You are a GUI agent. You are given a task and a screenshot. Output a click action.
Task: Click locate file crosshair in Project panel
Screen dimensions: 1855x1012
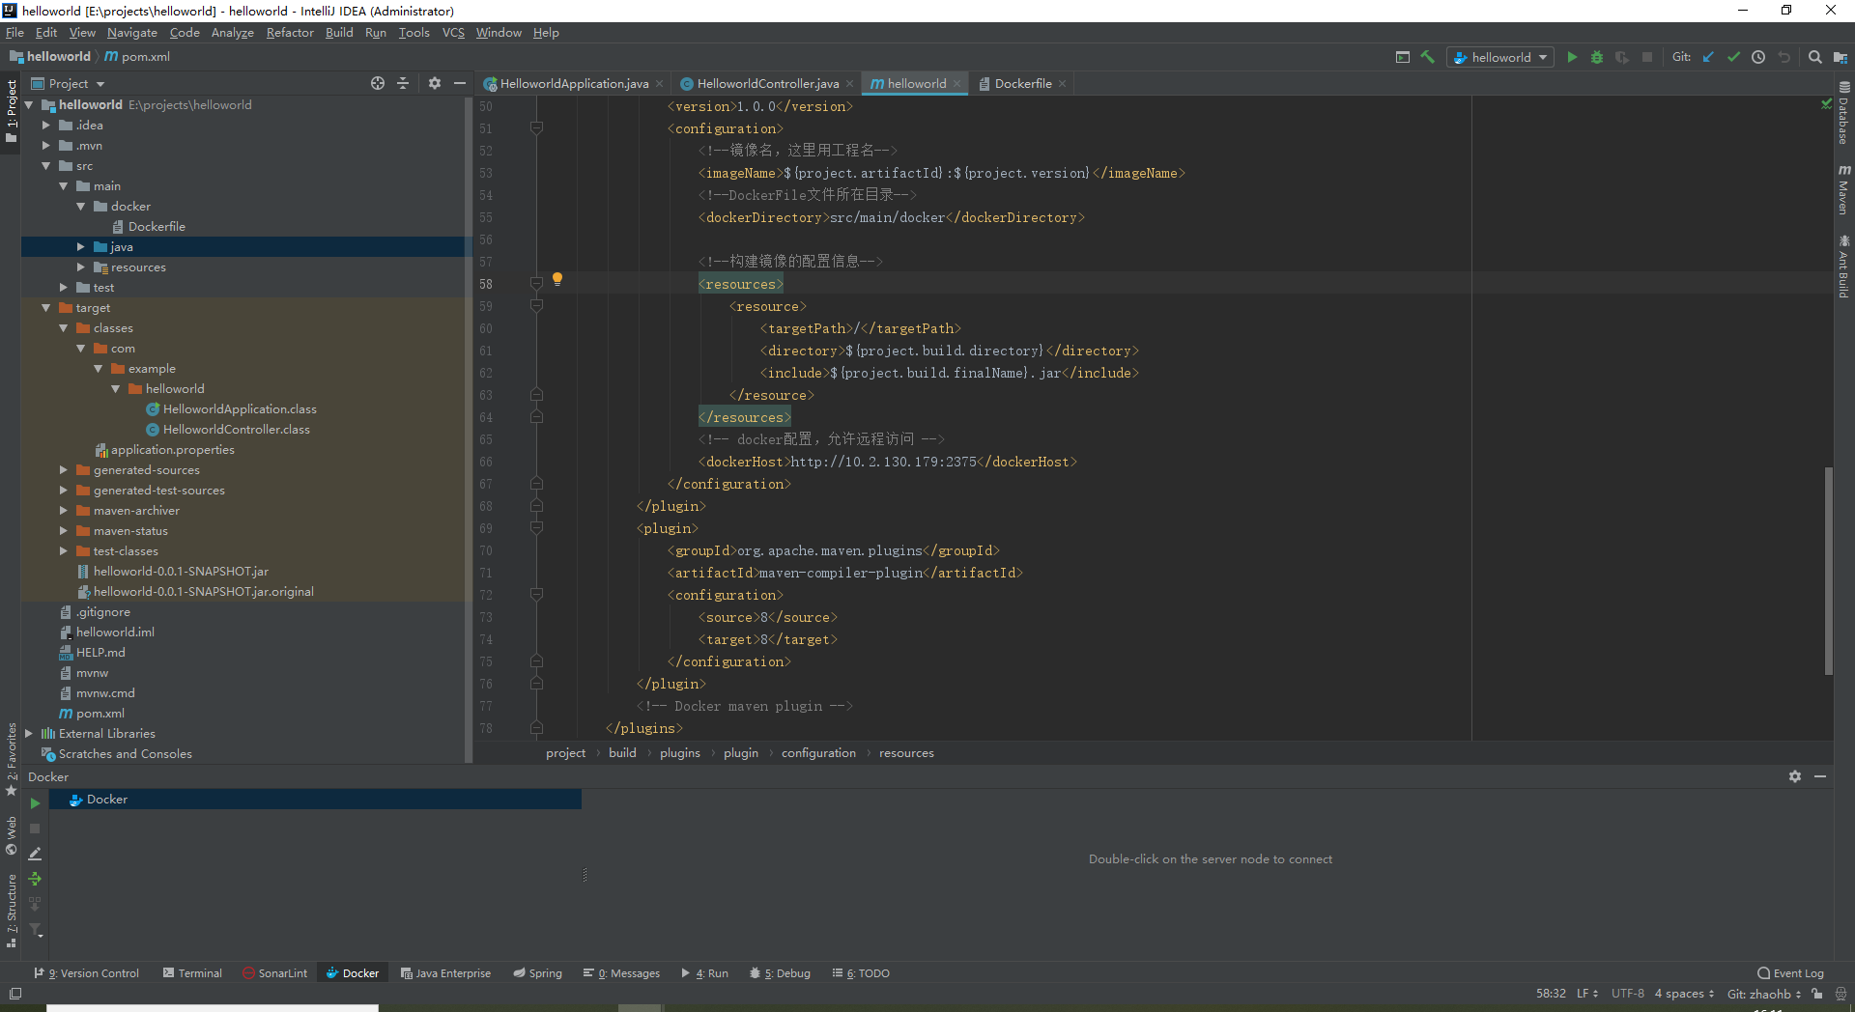(378, 83)
